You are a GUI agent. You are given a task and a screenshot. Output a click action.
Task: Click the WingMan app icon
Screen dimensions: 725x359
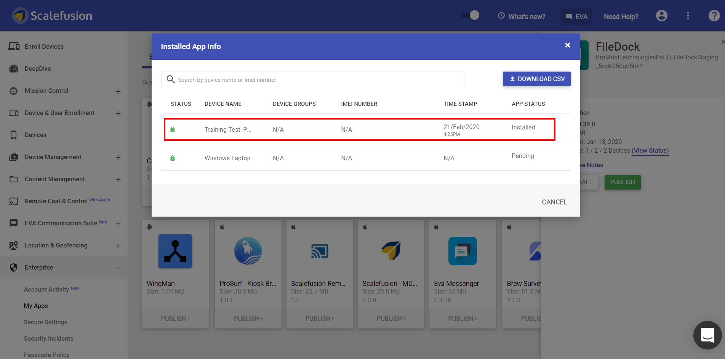(175, 251)
